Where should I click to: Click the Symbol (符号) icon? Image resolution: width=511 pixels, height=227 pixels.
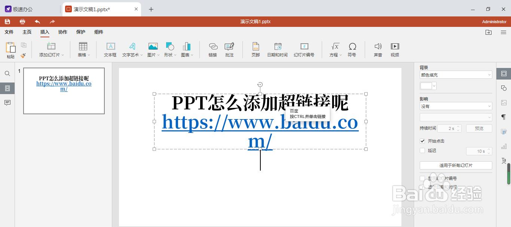click(x=352, y=46)
